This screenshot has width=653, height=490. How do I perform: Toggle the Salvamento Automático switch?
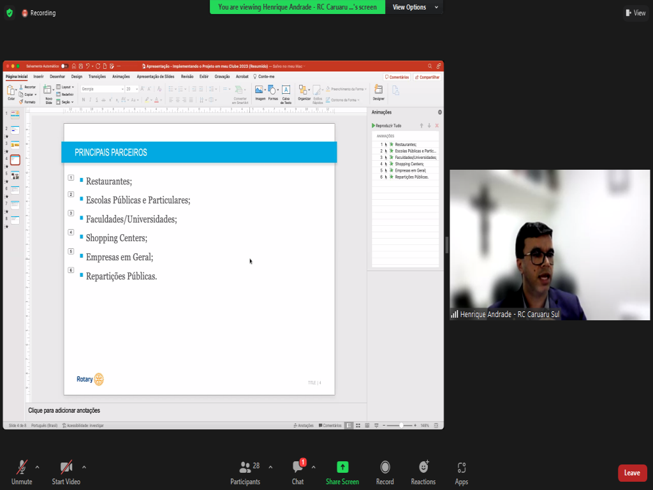click(64, 66)
